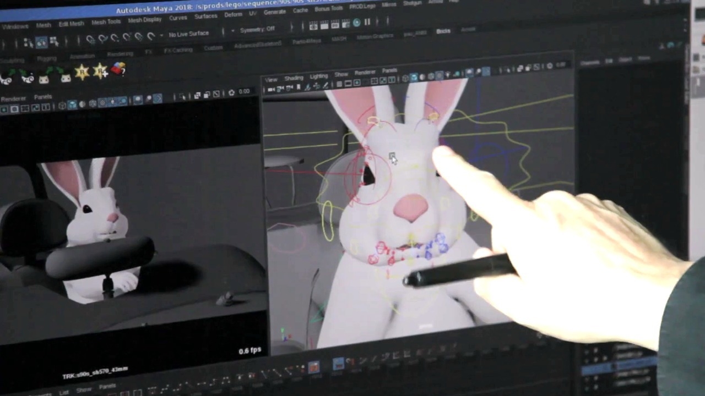Screen dimensions: 705x396
Task: Open the Channels menu in Channel Box
Action: [x=590, y=63]
